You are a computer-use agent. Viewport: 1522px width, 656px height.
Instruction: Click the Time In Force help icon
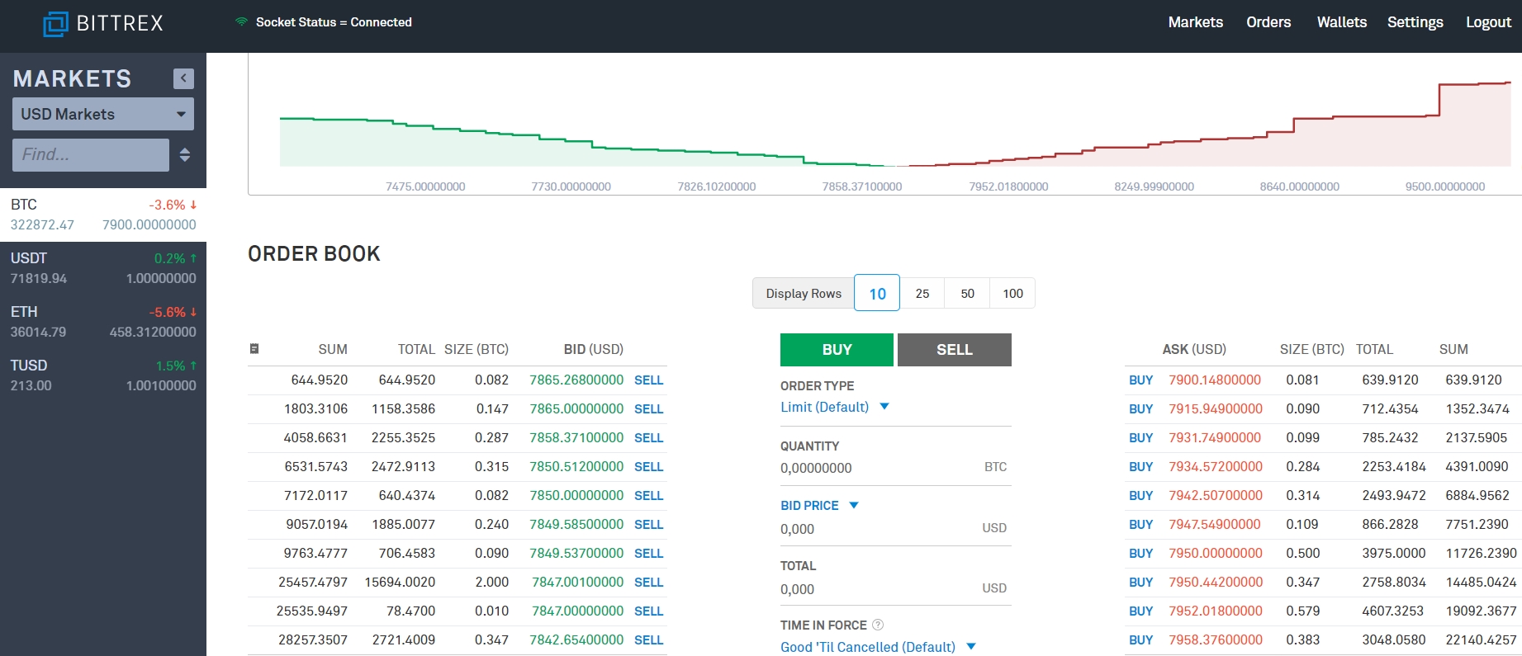[878, 625]
